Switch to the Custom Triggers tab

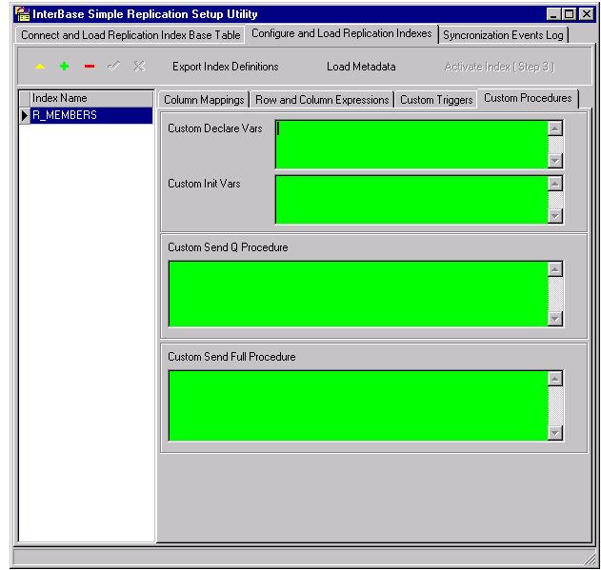coord(436,100)
